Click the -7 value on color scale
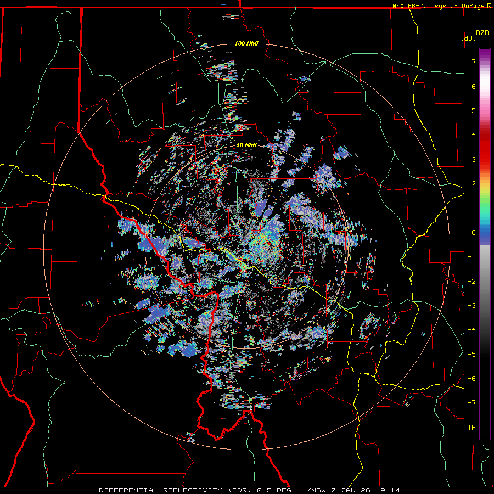494x494 pixels. pyautogui.click(x=471, y=403)
